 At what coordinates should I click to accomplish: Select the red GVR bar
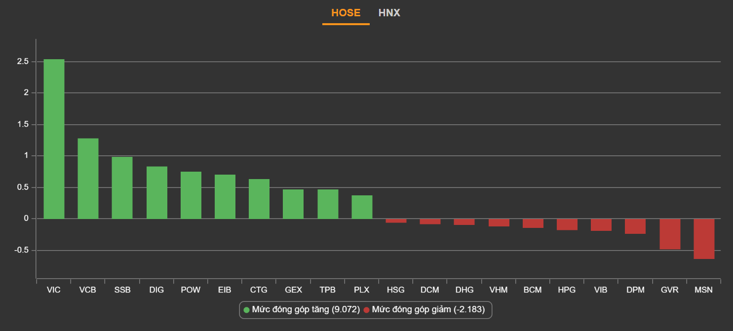[x=670, y=234]
